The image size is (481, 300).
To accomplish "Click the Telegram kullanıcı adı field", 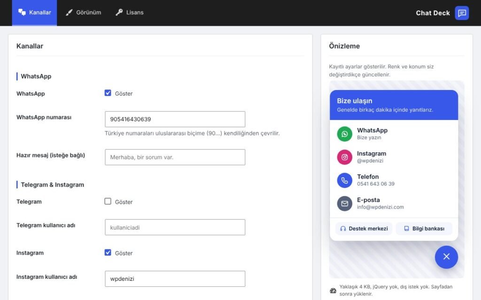I will tap(175, 227).
